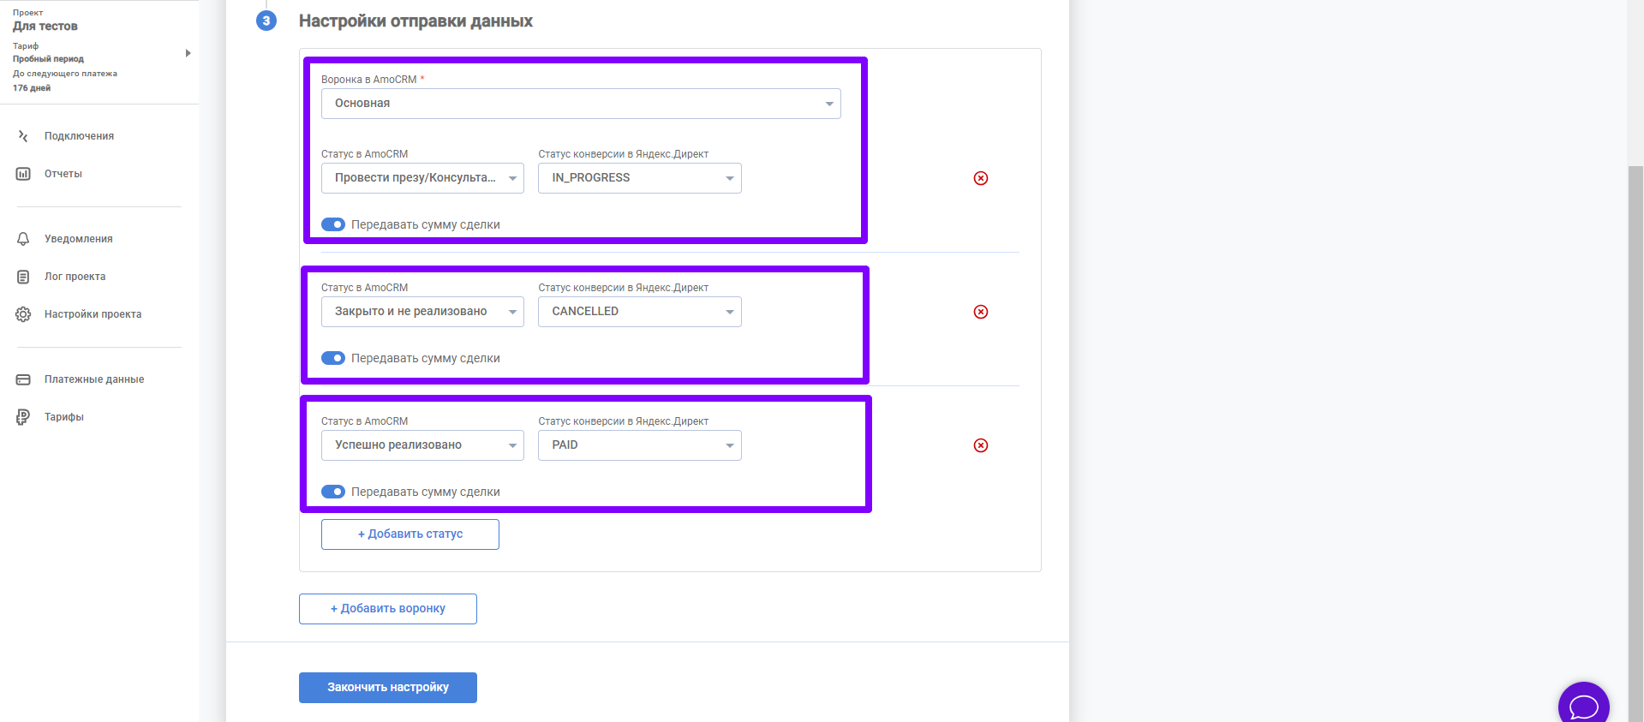Open the Провести презу/Консульта status dropdown
1644x722 pixels.
[422, 178]
